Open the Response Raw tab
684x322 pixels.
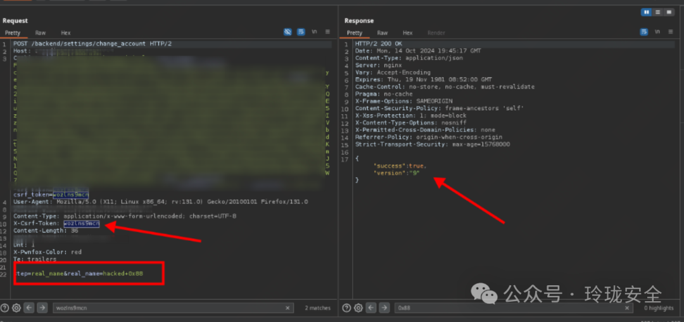383,33
